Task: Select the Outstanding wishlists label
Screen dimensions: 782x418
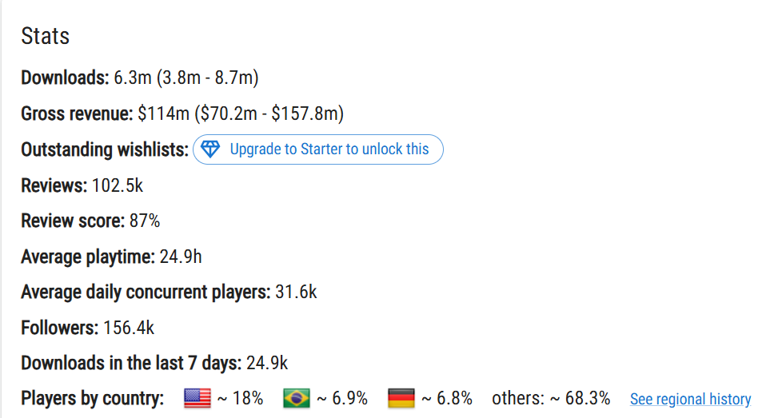Action: (105, 149)
